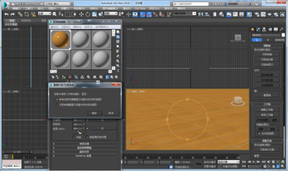Open the Mirror tool

(x=201, y=14)
